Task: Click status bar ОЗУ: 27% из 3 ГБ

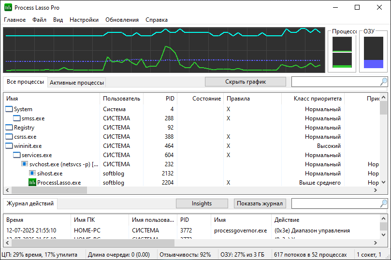Action: (242, 255)
